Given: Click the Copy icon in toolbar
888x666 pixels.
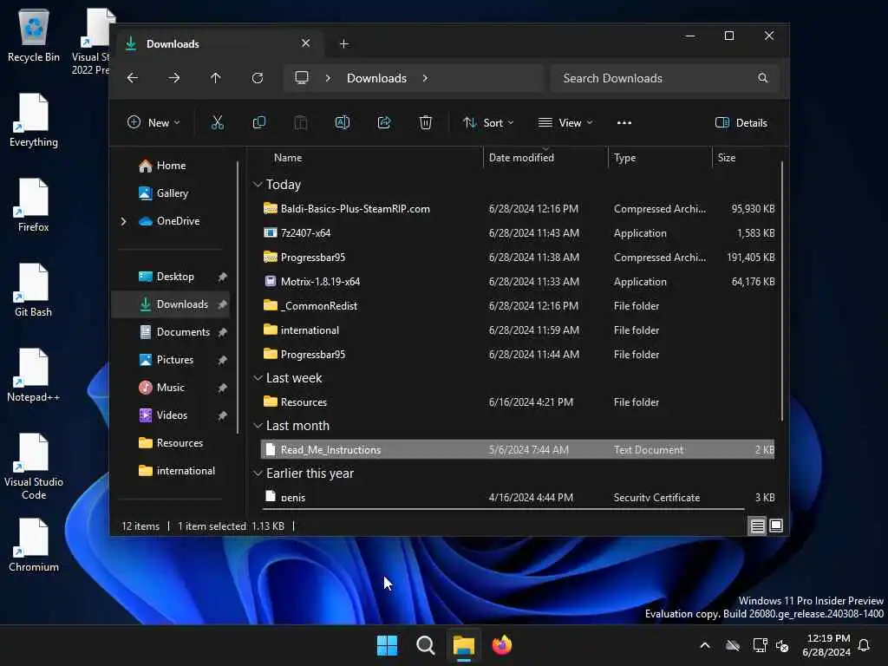Looking at the screenshot, I should [x=258, y=123].
